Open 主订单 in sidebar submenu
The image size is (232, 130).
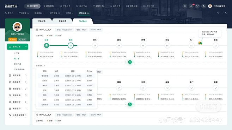click(x=17, y=53)
